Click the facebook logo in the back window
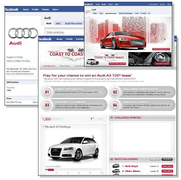The height and width of the screenshot is (180, 181). [x=12, y=9]
